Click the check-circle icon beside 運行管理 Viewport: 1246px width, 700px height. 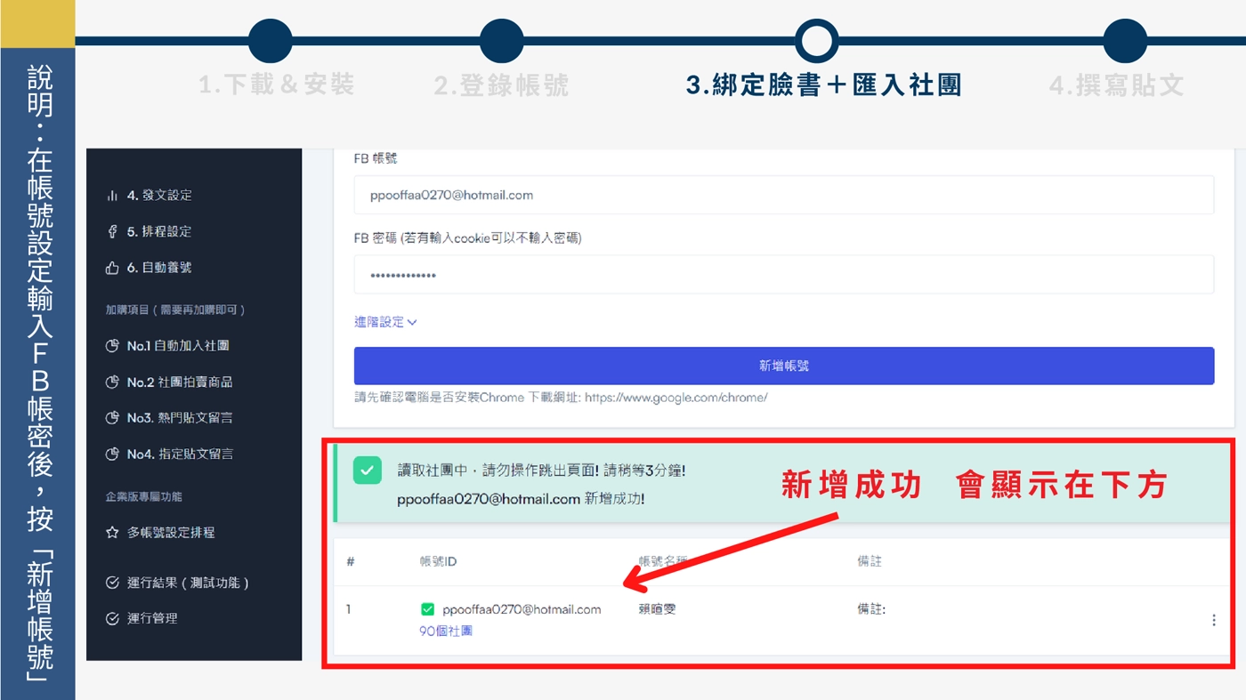(x=112, y=619)
